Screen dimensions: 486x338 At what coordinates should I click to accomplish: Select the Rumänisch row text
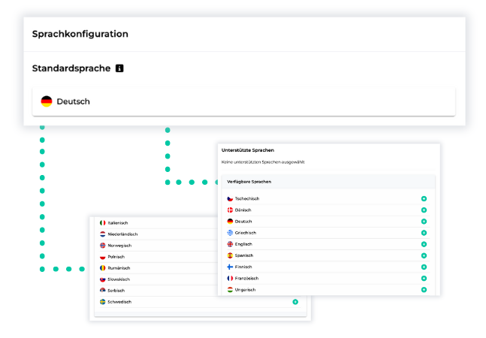point(119,268)
